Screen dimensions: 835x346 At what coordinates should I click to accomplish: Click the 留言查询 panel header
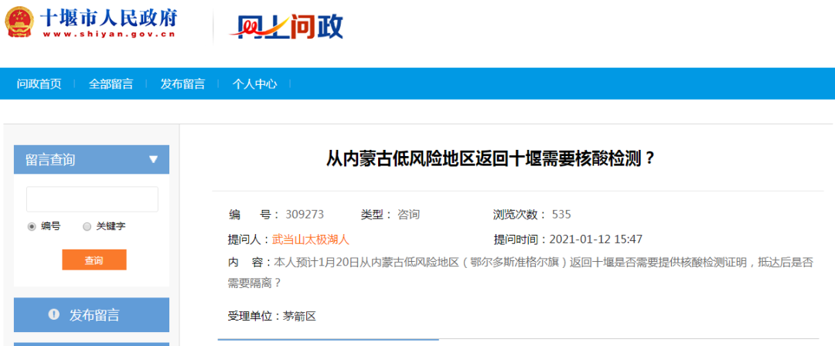click(51, 160)
